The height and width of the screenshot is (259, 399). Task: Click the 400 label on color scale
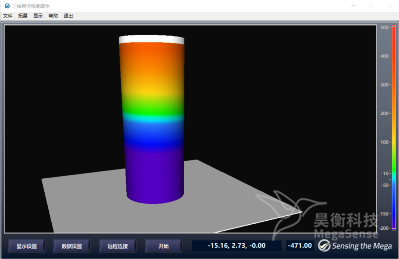[x=384, y=56]
